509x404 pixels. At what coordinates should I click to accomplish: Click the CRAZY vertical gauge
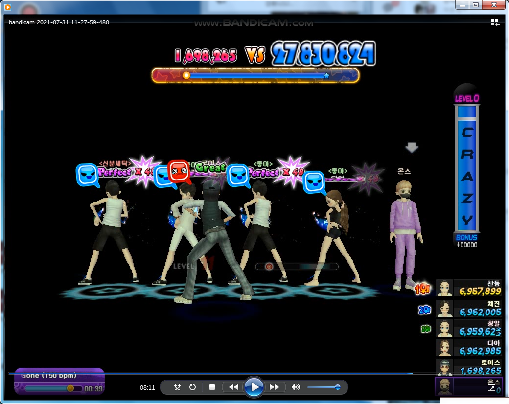pyautogui.click(x=467, y=168)
